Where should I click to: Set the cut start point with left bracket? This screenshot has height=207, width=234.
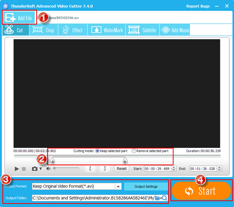pyautogui.click(x=90, y=169)
